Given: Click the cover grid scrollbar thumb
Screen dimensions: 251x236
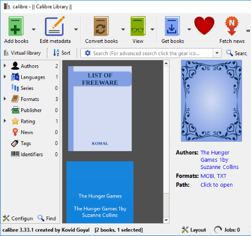Looking at the screenshot, I should click(x=166, y=129).
